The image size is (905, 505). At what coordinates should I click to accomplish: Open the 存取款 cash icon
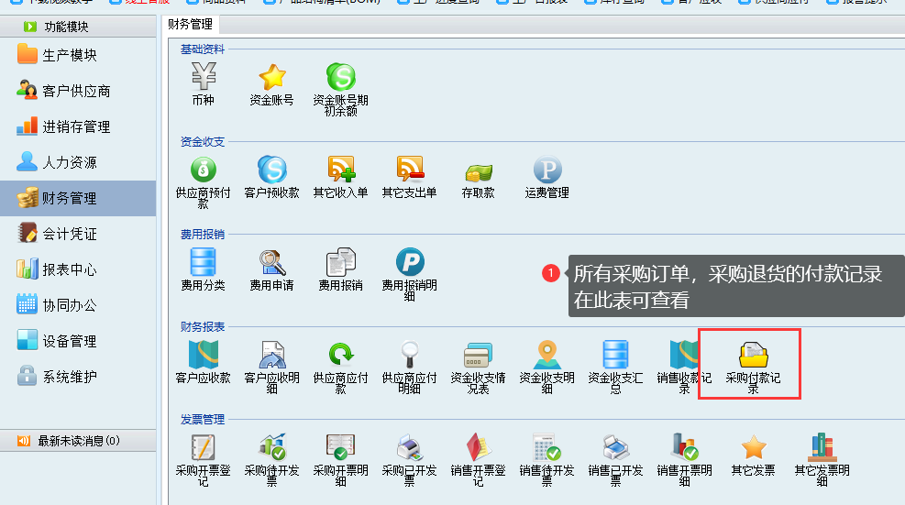[x=478, y=170]
